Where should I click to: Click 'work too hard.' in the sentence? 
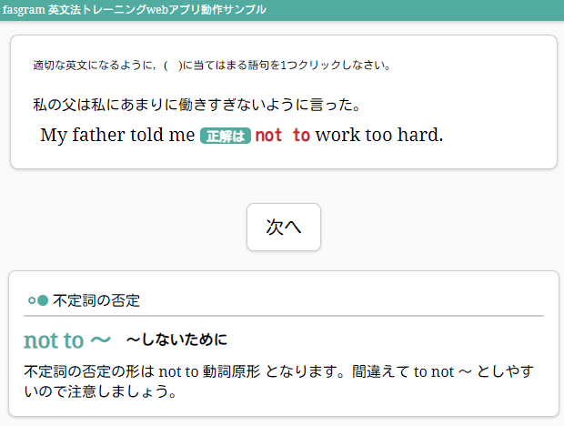[379, 135]
